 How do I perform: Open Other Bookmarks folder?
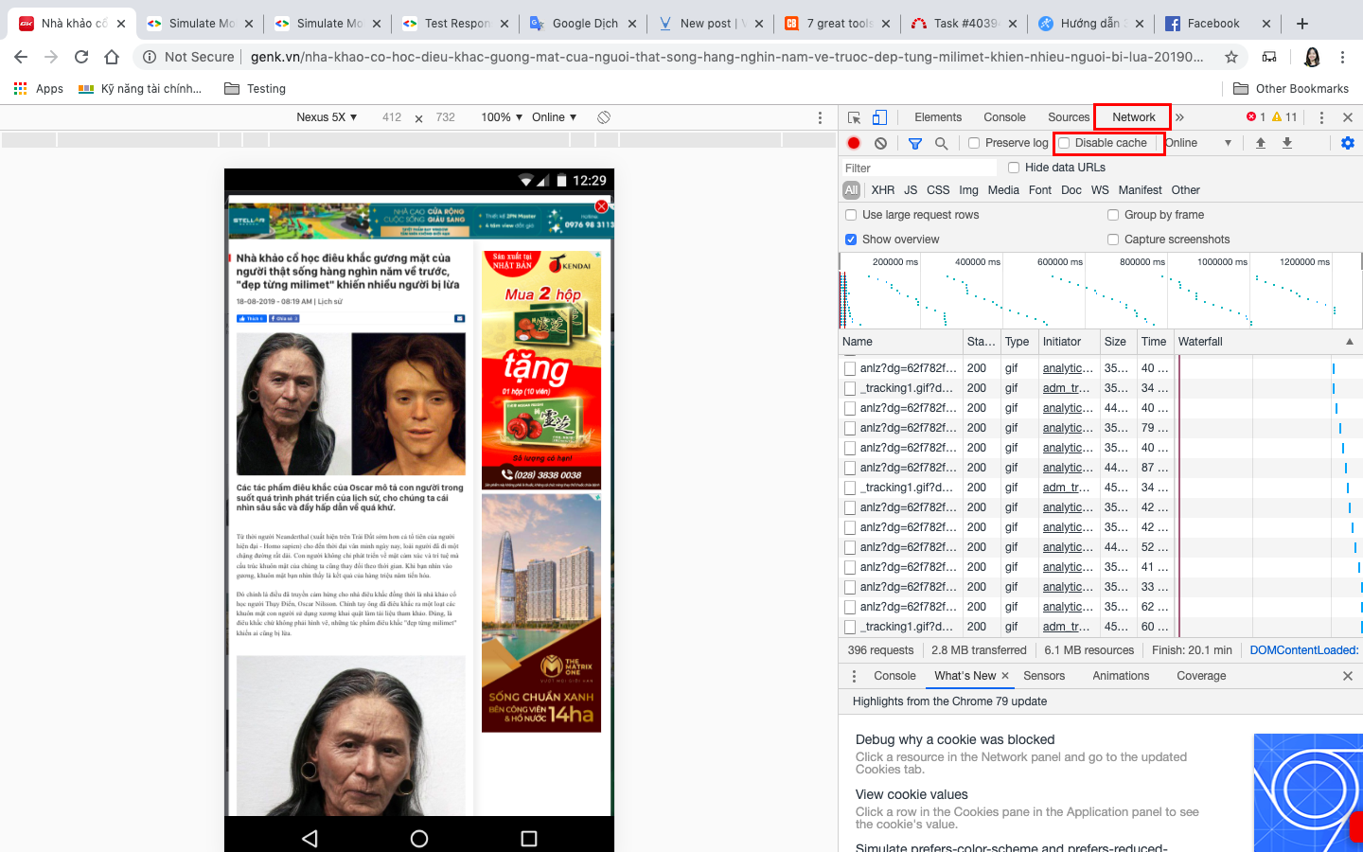click(1291, 89)
